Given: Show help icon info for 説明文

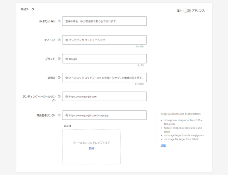Looking at the screenshot, I should (x=59, y=78).
